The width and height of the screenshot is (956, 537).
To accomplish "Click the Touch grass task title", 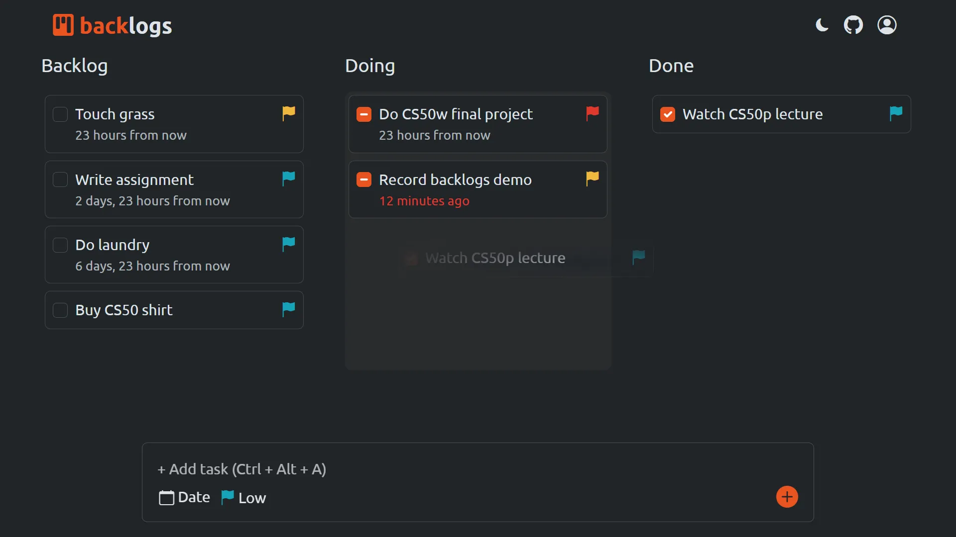I will (x=115, y=114).
